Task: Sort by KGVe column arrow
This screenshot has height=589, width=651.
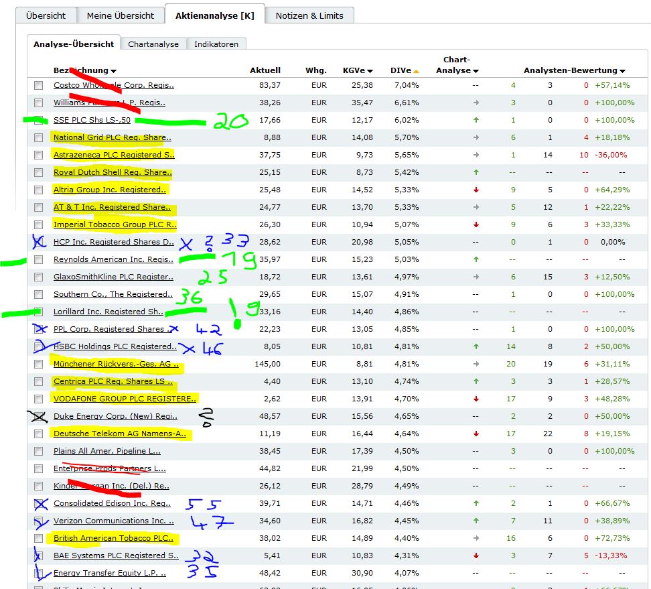Action: pyautogui.click(x=370, y=71)
